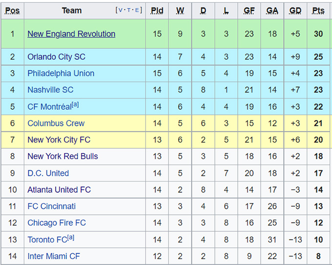
Task: Click footnote [a] next to CF Montréal
Action: click(x=75, y=104)
